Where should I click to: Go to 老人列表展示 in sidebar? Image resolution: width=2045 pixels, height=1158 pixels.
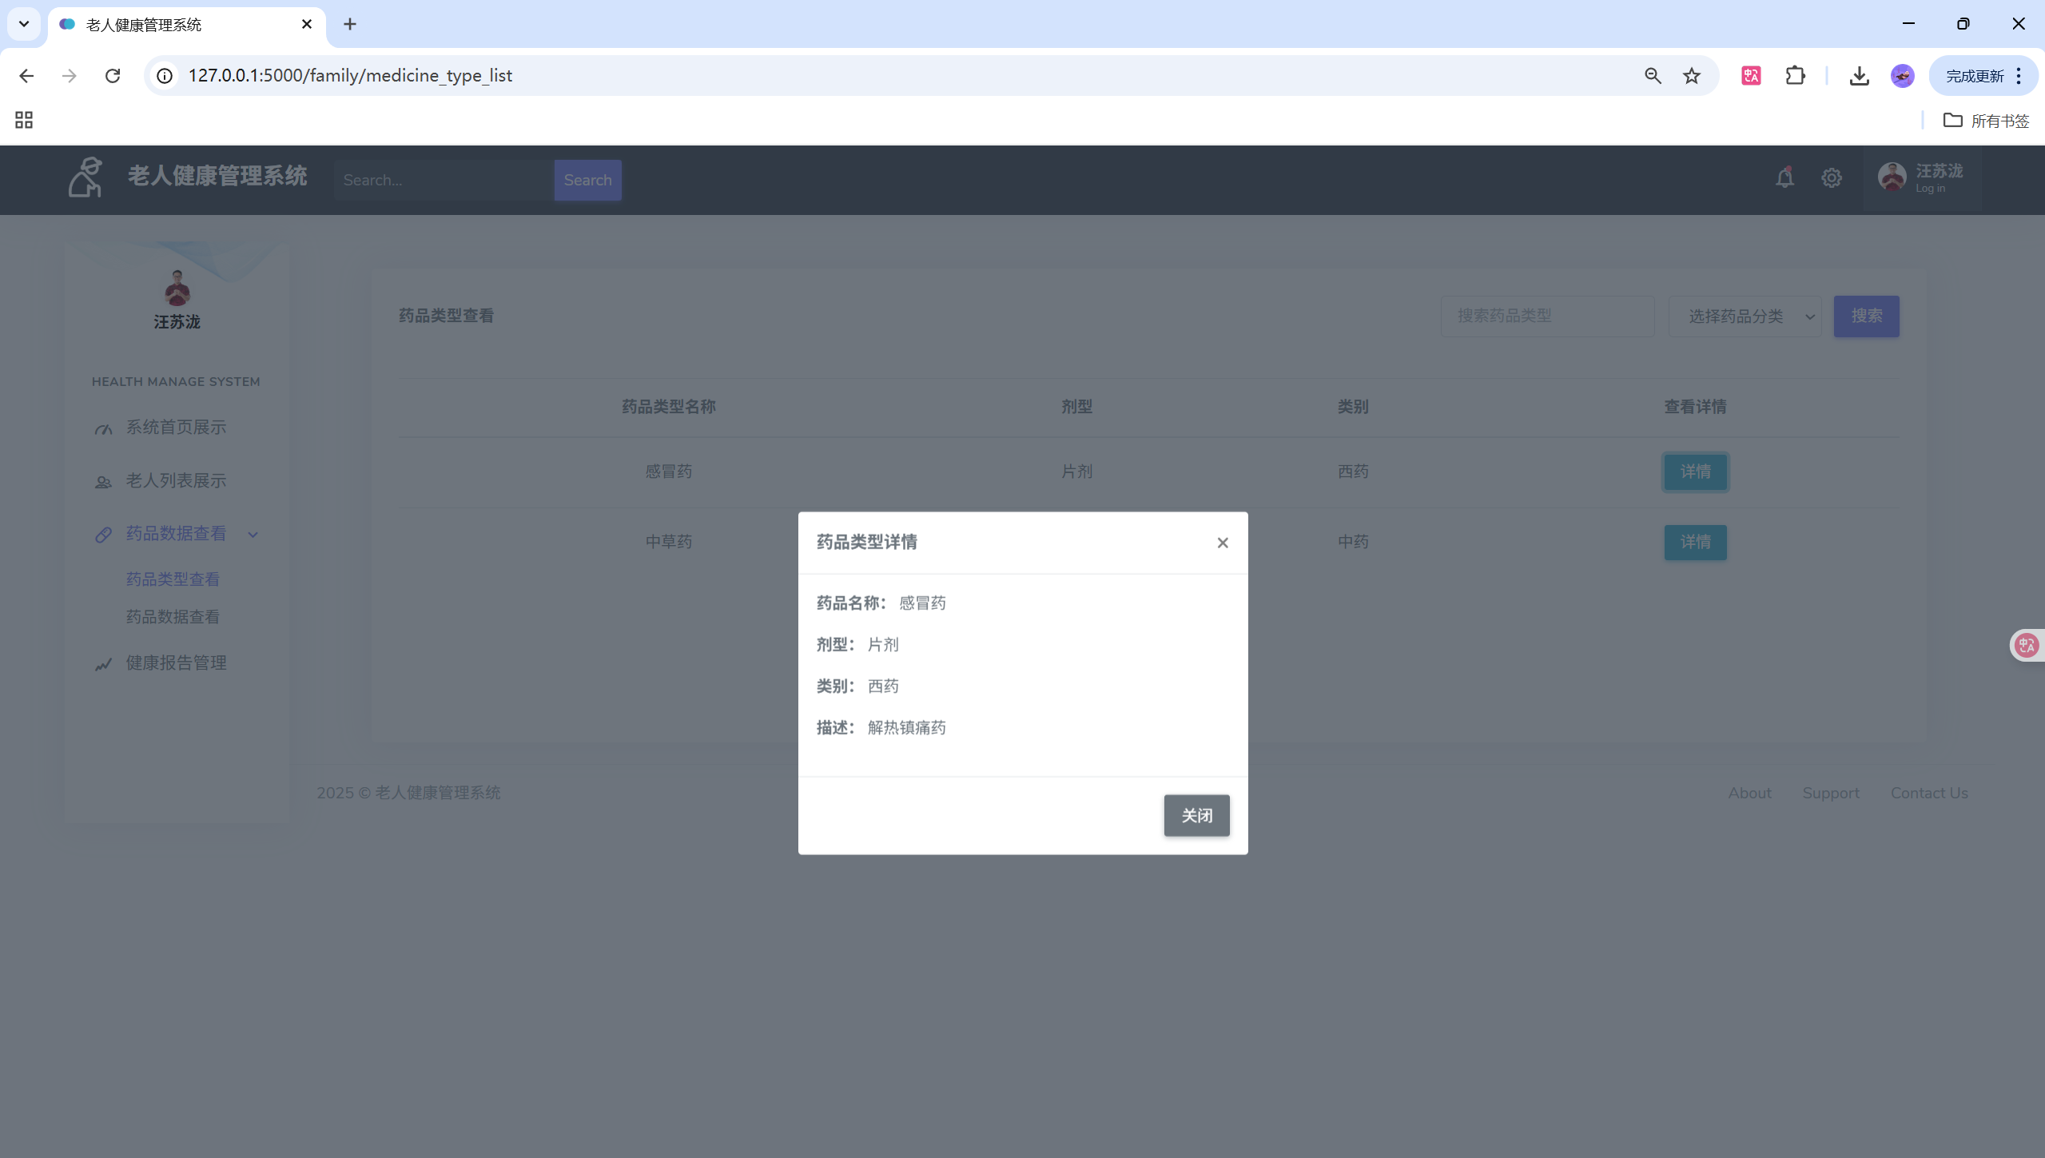pos(176,480)
